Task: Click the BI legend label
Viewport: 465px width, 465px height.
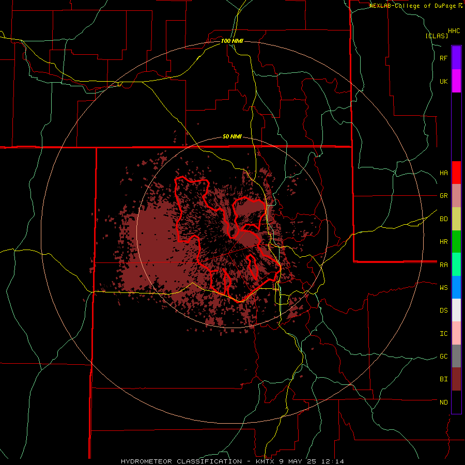Action: click(x=443, y=379)
